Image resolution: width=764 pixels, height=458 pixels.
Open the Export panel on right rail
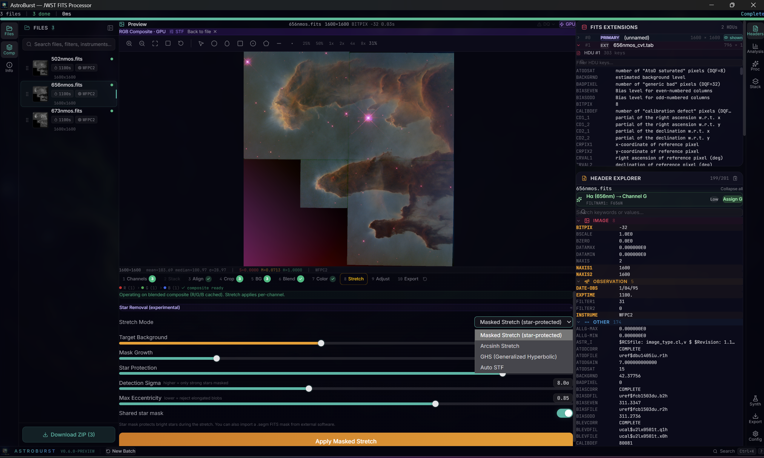click(755, 418)
